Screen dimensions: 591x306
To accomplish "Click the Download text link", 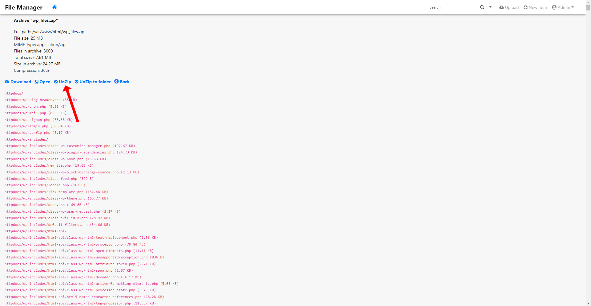I will 21,82.
